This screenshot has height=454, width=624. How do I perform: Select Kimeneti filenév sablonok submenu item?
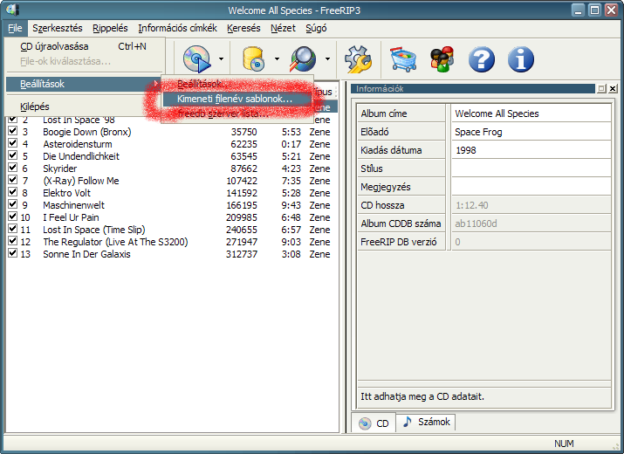click(237, 99)
